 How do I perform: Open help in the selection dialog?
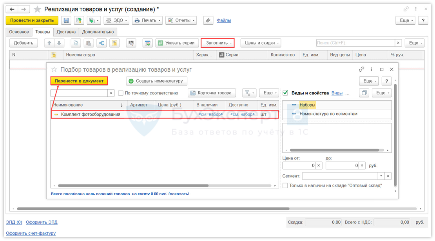[387, 81]
